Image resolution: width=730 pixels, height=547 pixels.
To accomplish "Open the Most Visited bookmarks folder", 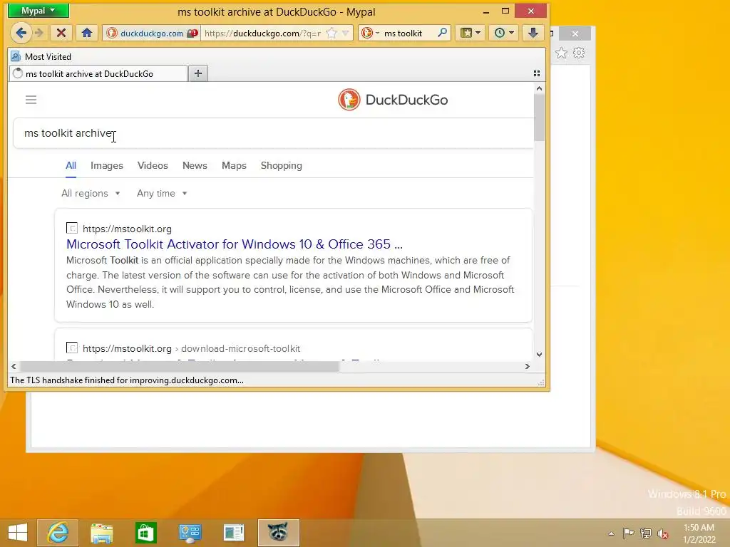I will pyautogui.click(x=41, y=57).
